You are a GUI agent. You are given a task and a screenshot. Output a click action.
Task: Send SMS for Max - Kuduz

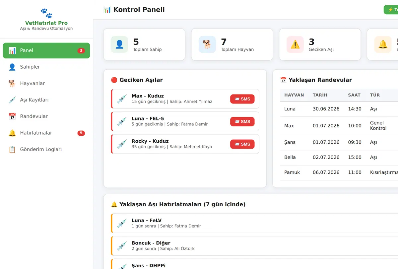click(242, 99)
